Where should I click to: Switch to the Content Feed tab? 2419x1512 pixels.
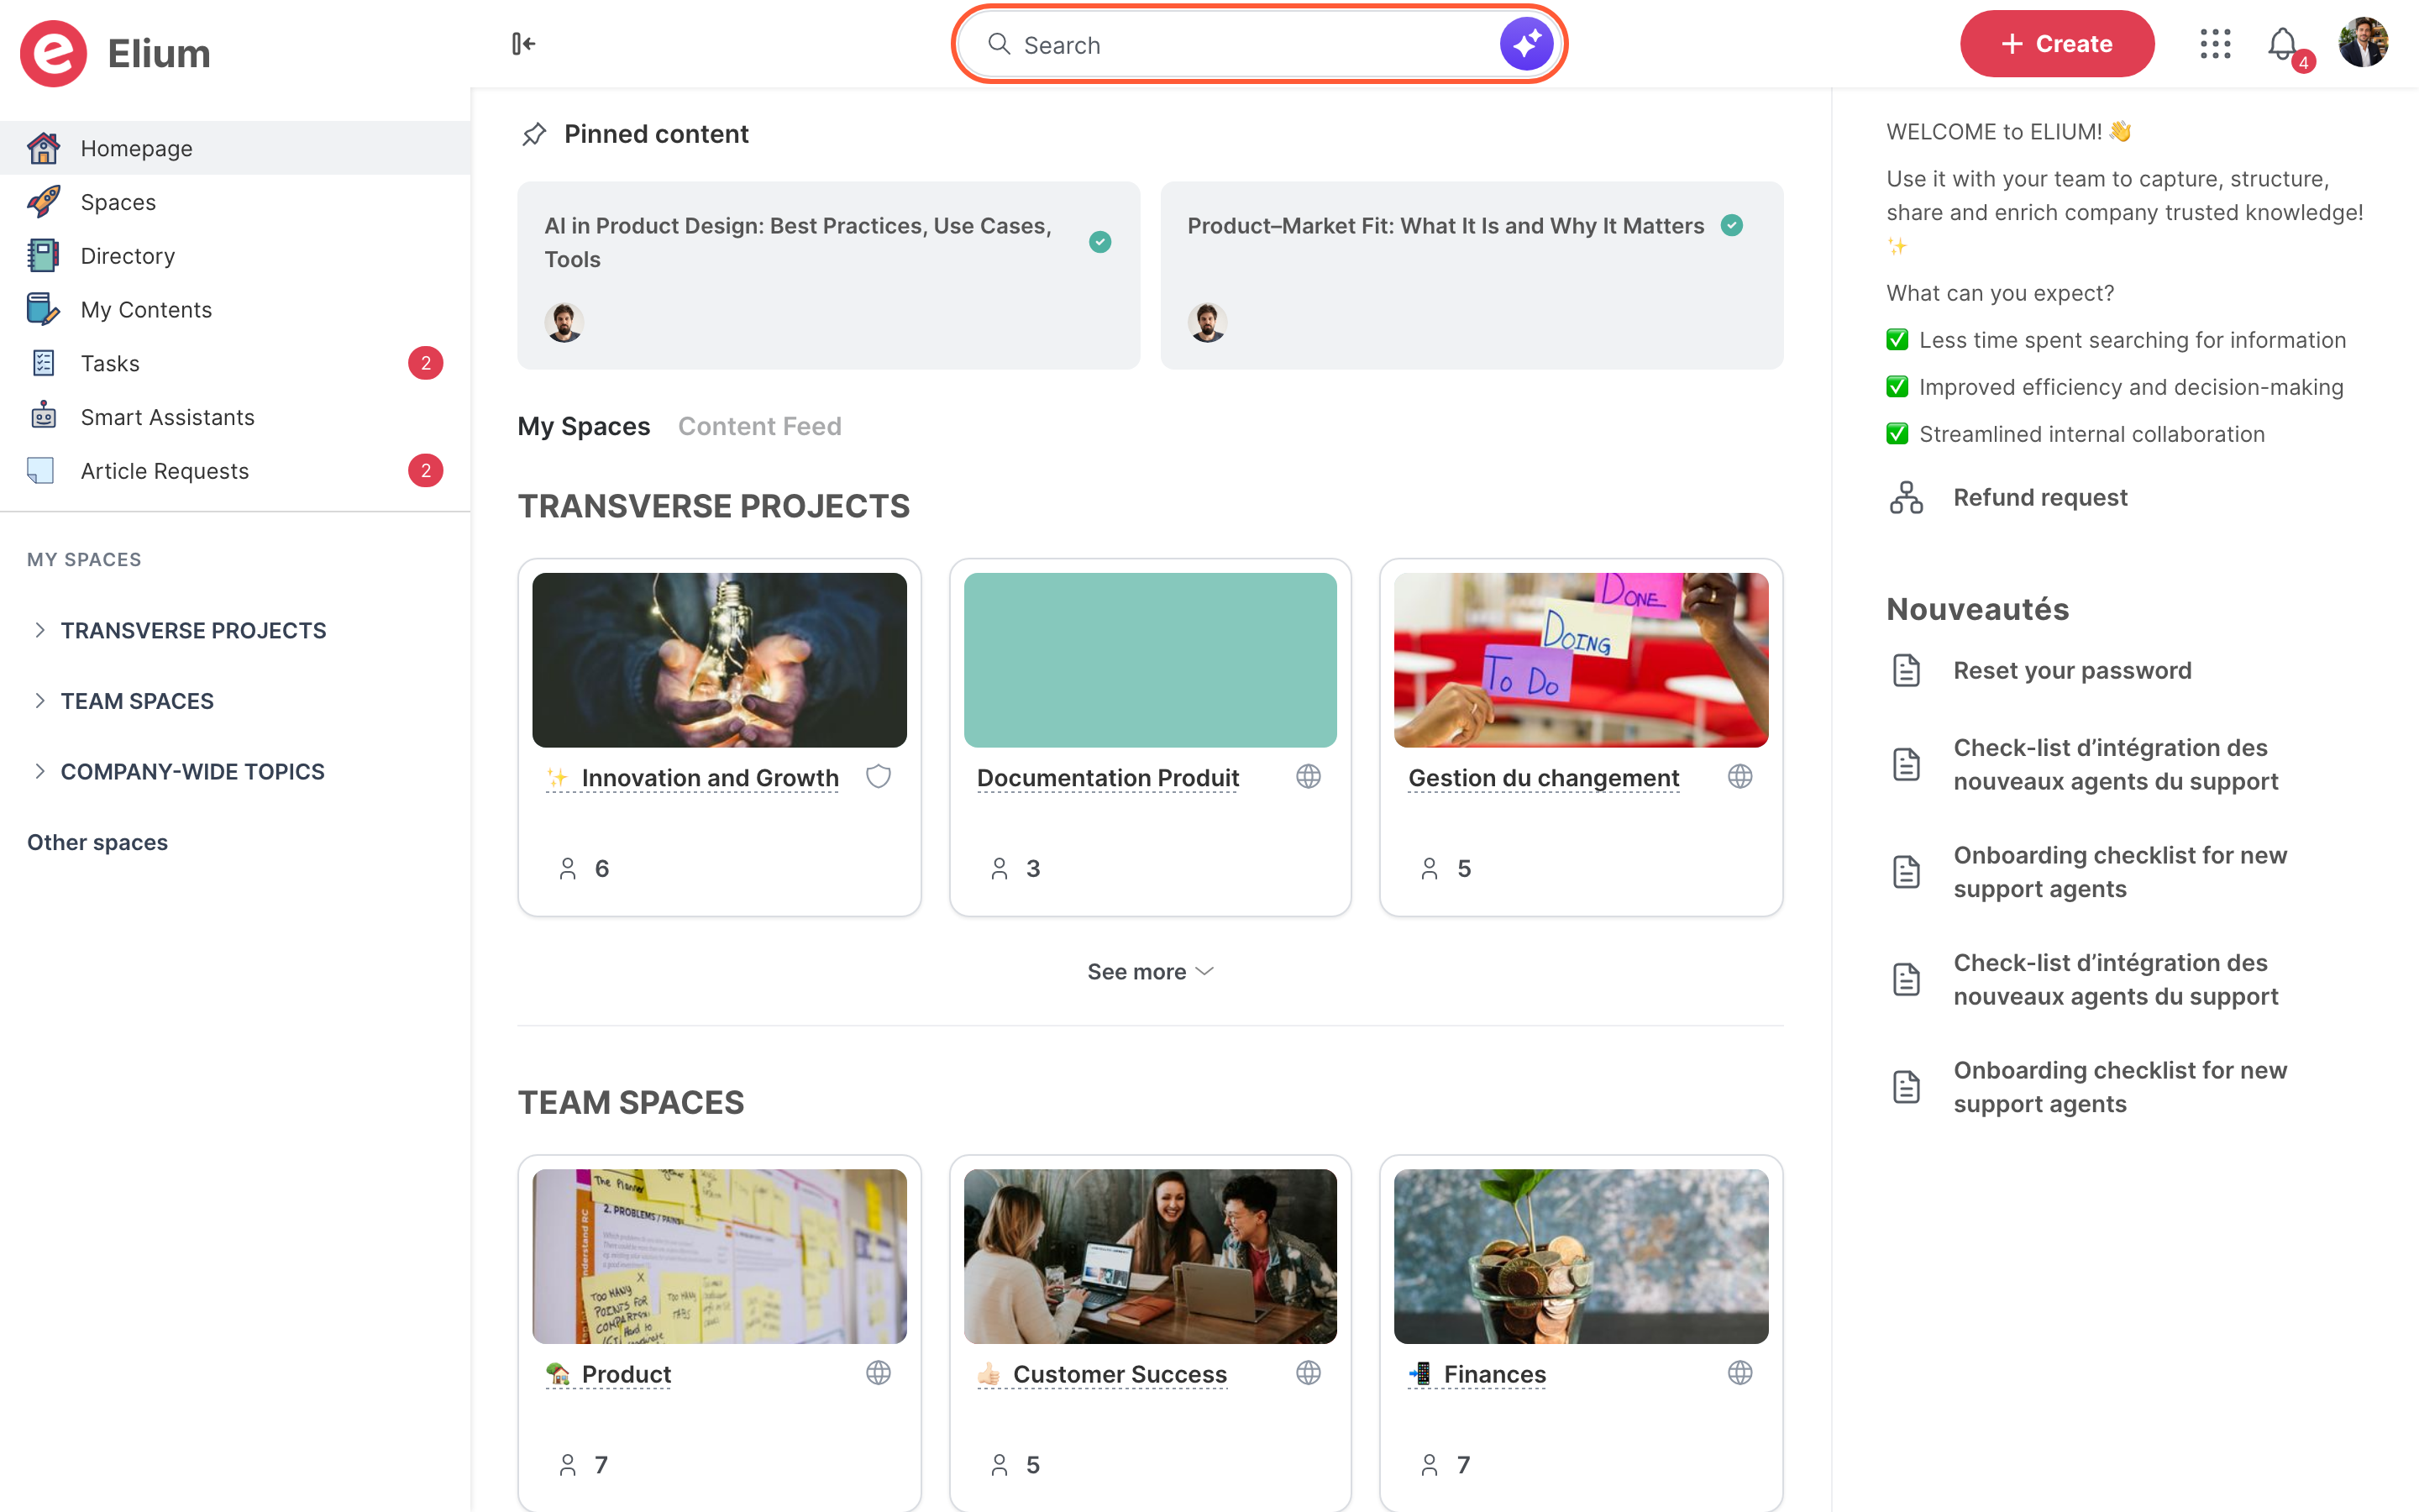click(x=759, y=426)
